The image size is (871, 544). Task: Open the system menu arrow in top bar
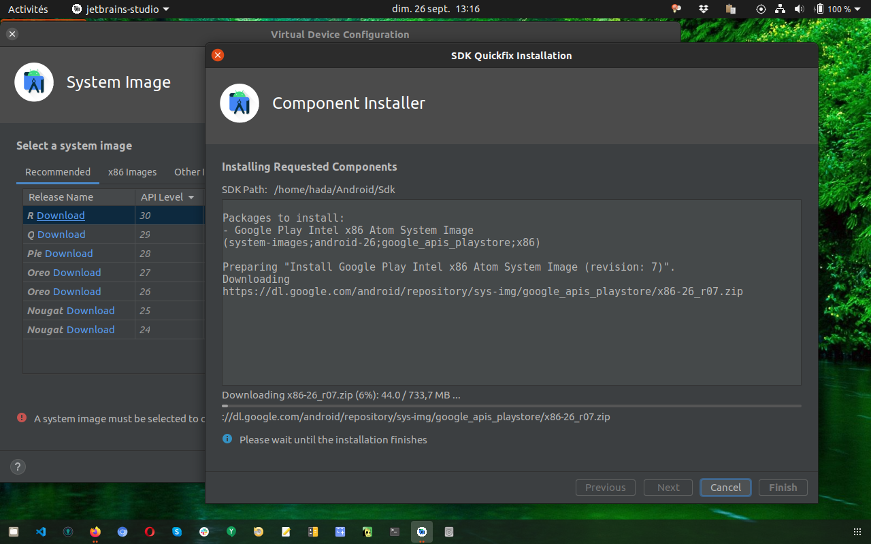click(858, 9)
